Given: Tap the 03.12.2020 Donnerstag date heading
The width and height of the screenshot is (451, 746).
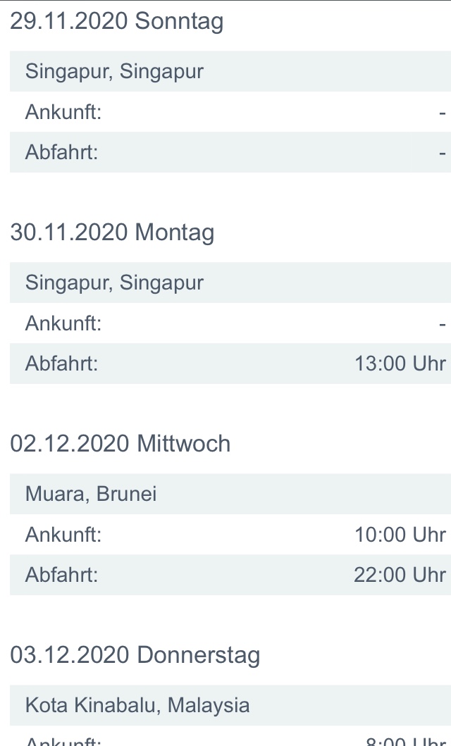Looking at the screenshot, I should pos(135,655).
